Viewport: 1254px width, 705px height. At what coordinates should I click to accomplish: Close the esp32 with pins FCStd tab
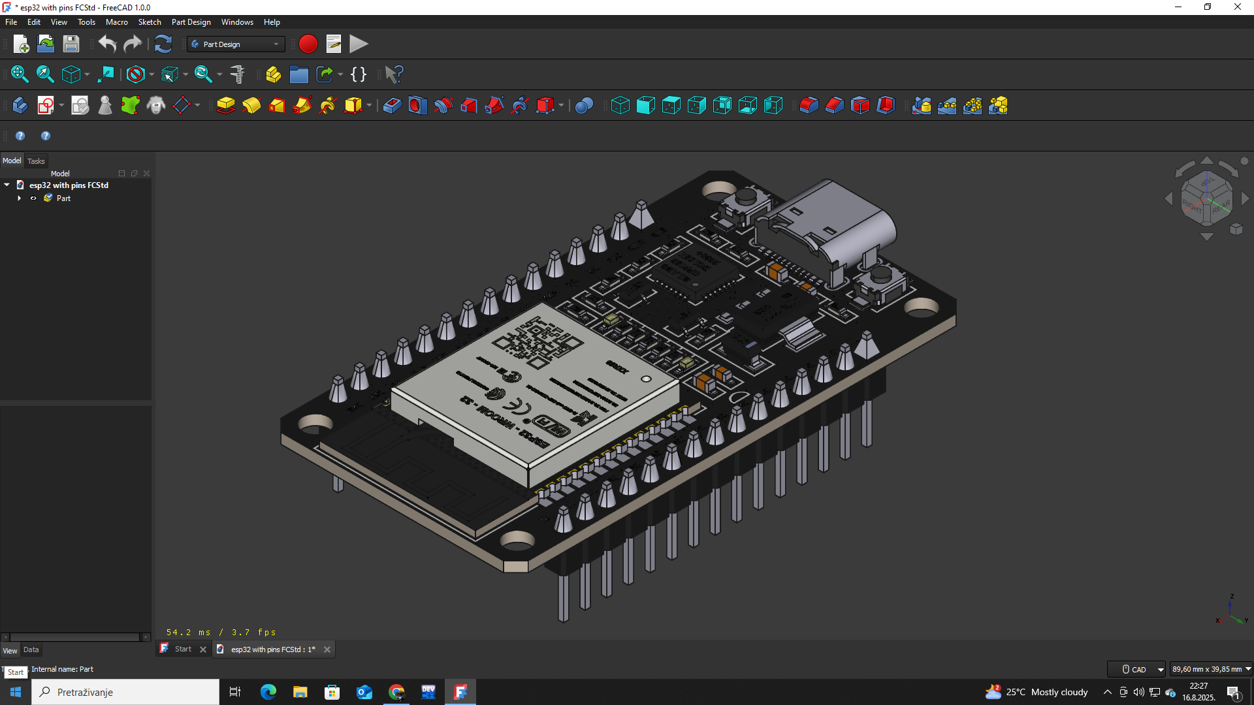tap(327, 650)
